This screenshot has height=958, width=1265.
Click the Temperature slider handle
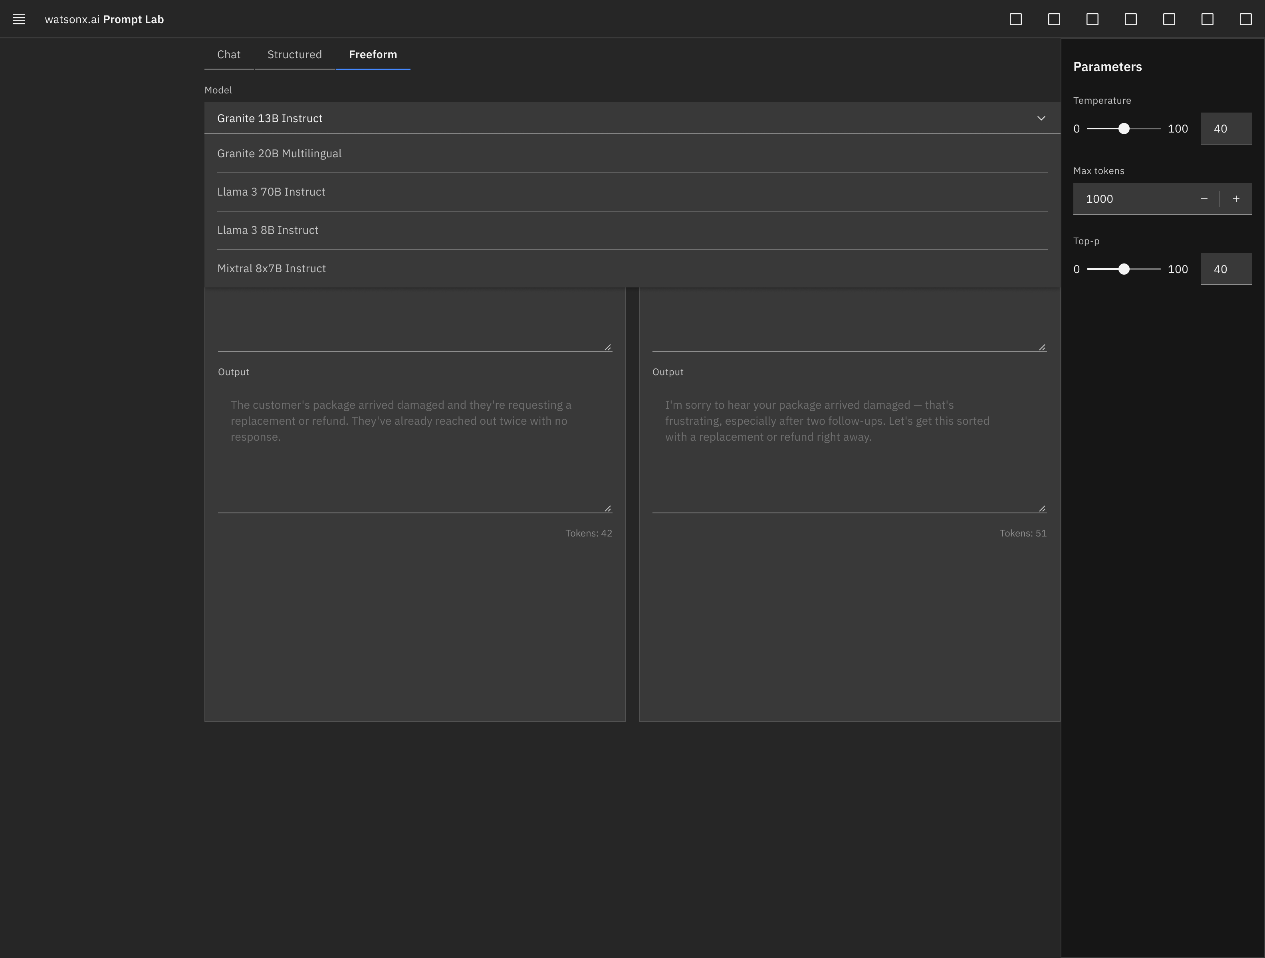coord(1124,129)
